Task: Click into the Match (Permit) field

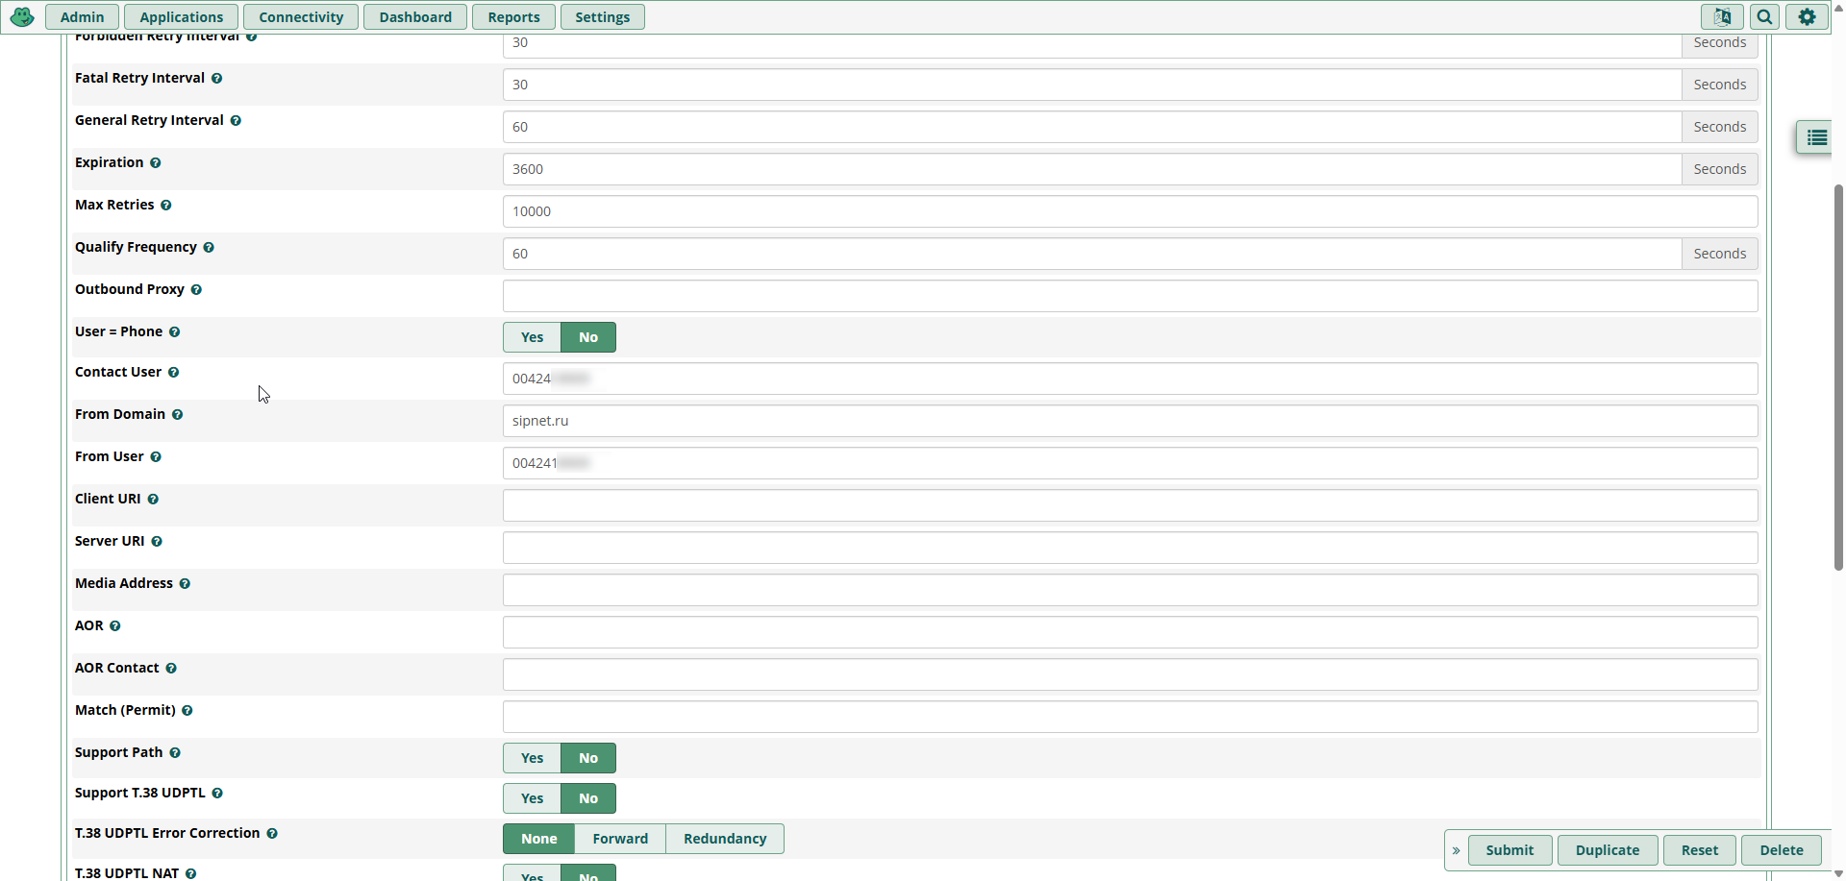Action: (x=1131, y=717)
